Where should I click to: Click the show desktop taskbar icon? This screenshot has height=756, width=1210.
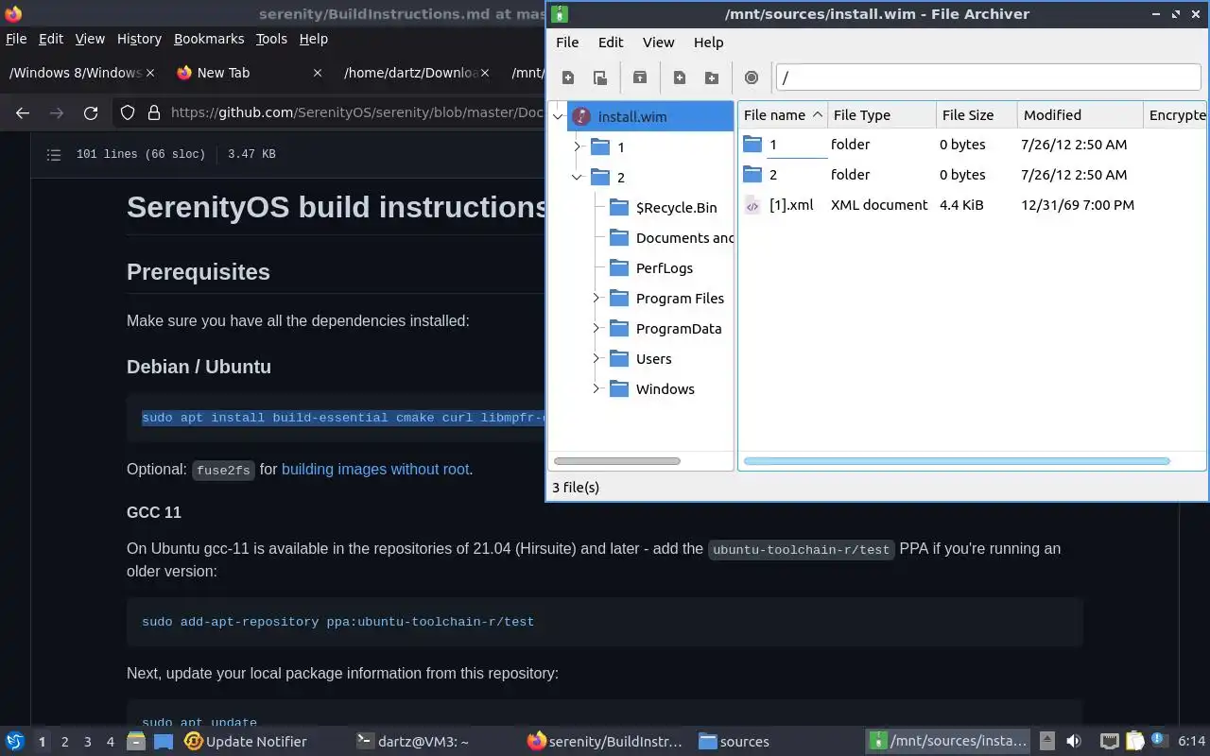pos(164,742)
